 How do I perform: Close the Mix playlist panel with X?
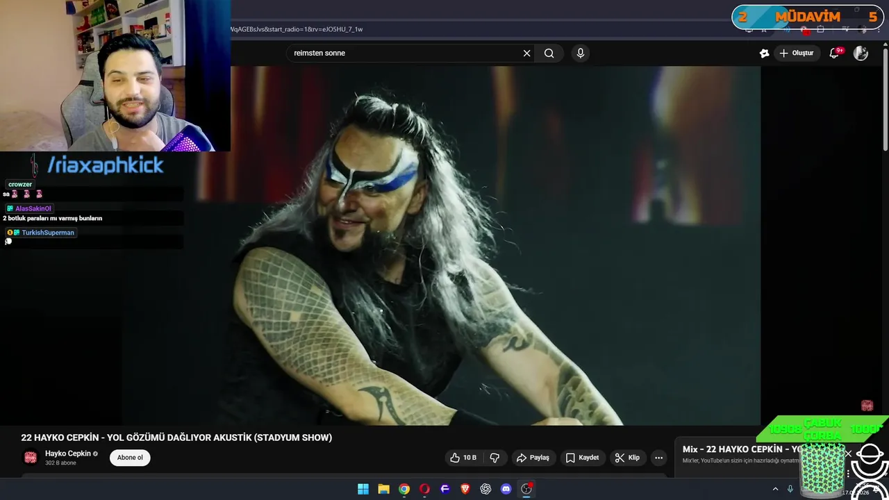[848, 453]
